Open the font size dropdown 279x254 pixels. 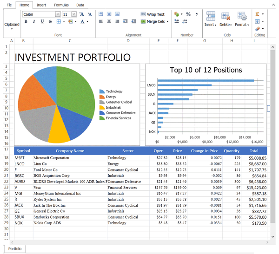(74, 14)
